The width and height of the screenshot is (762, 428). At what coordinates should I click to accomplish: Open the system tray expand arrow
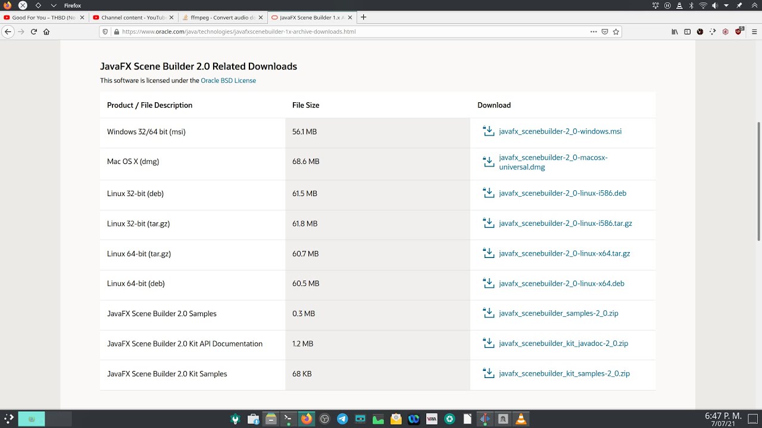pos(726,5)
